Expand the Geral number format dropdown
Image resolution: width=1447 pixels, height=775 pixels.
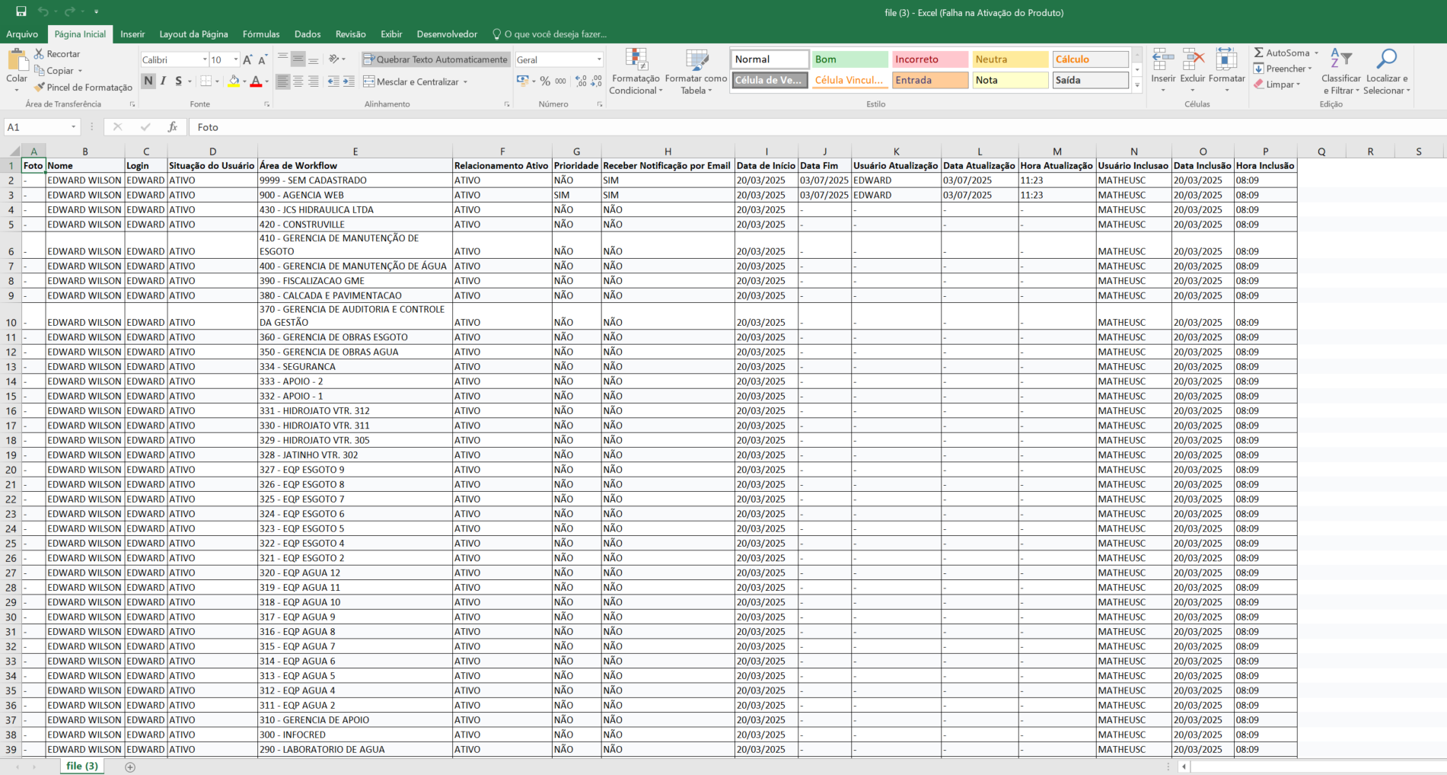599,59
